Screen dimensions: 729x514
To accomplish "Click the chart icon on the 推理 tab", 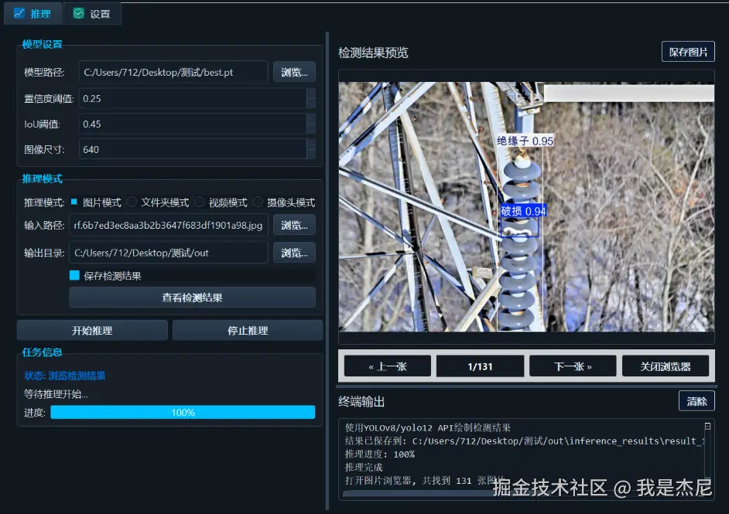I will point(19,13).
